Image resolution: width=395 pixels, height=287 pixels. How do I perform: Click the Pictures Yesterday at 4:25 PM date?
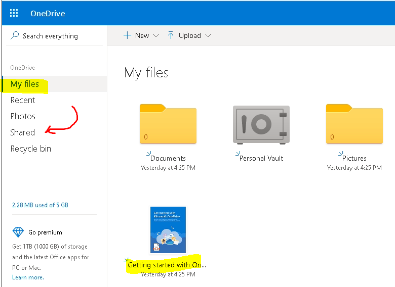tap(354, 168)
